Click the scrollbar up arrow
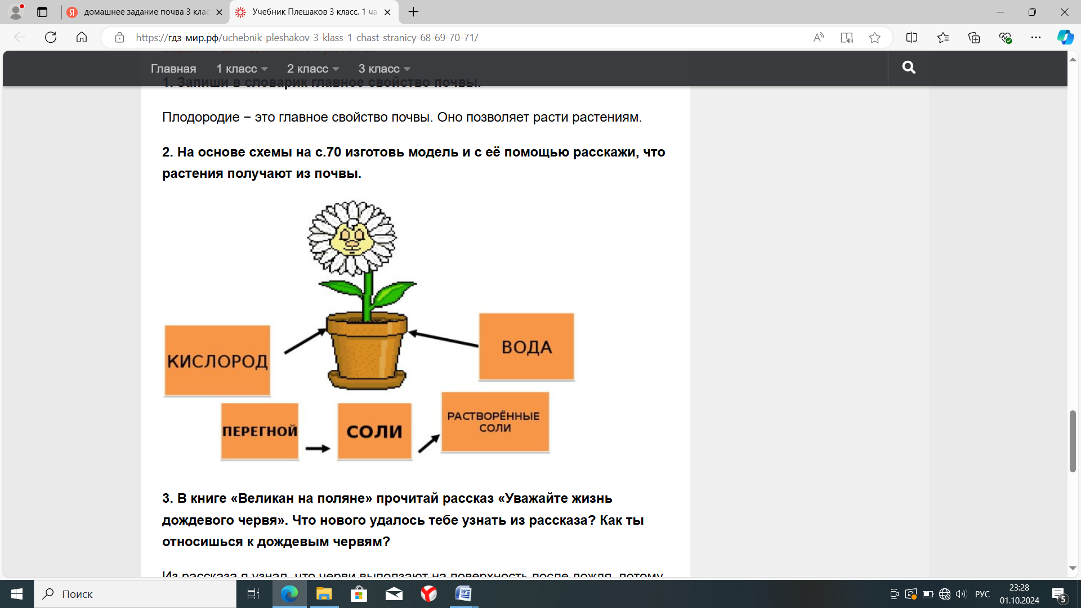Viewport: 1081px width, 608px height. coord(1073,59)
